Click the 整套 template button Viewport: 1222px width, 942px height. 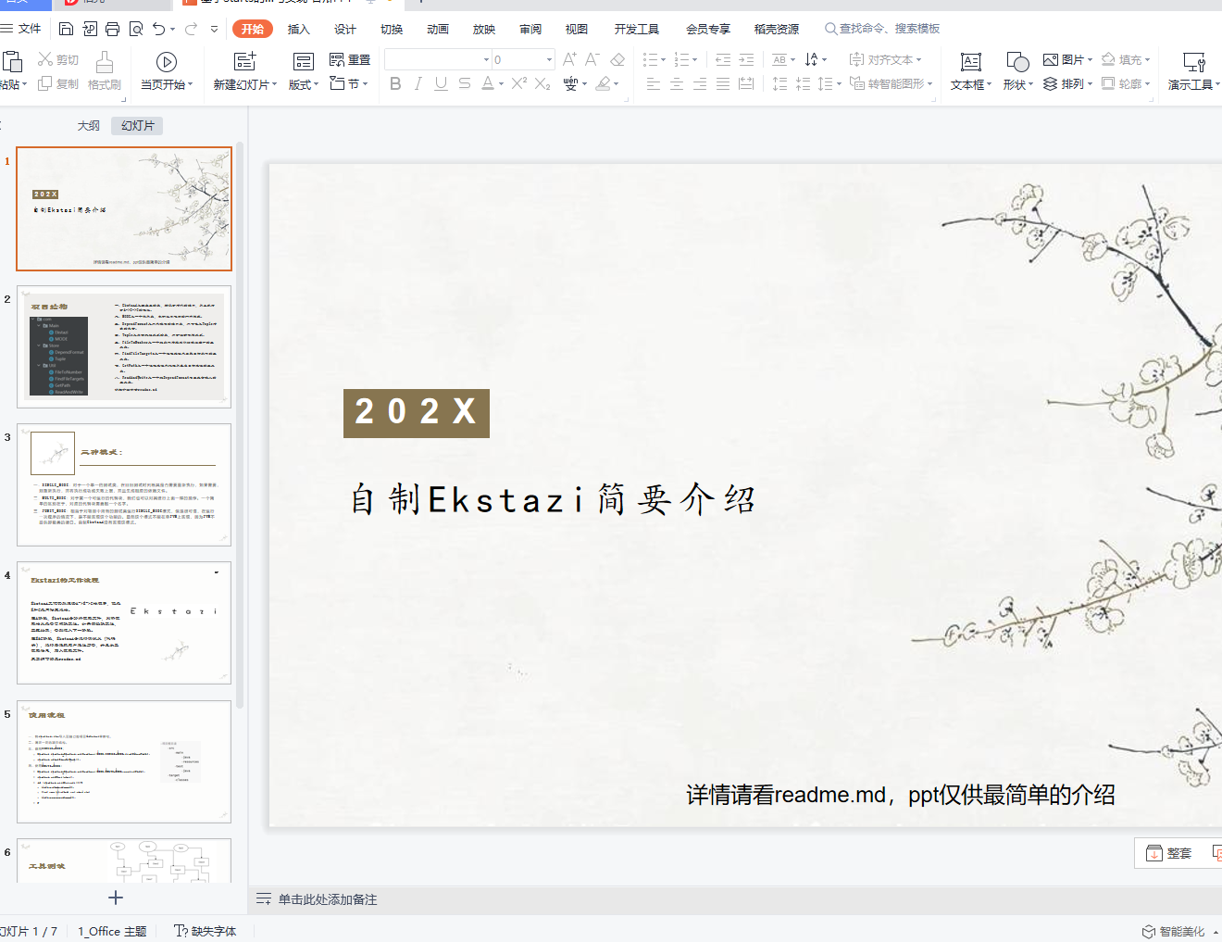[x=1169, y=853]
